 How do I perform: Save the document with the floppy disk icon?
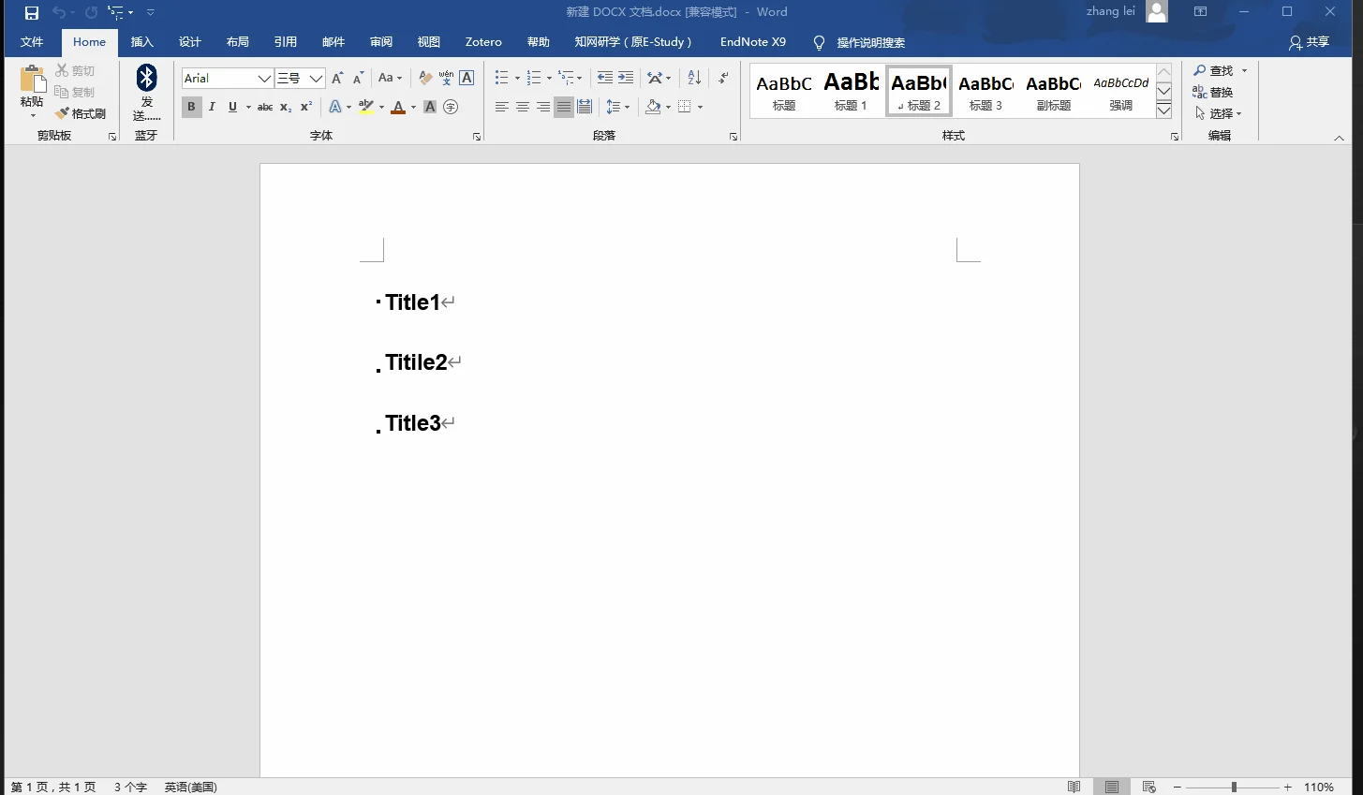coord(32,12)
